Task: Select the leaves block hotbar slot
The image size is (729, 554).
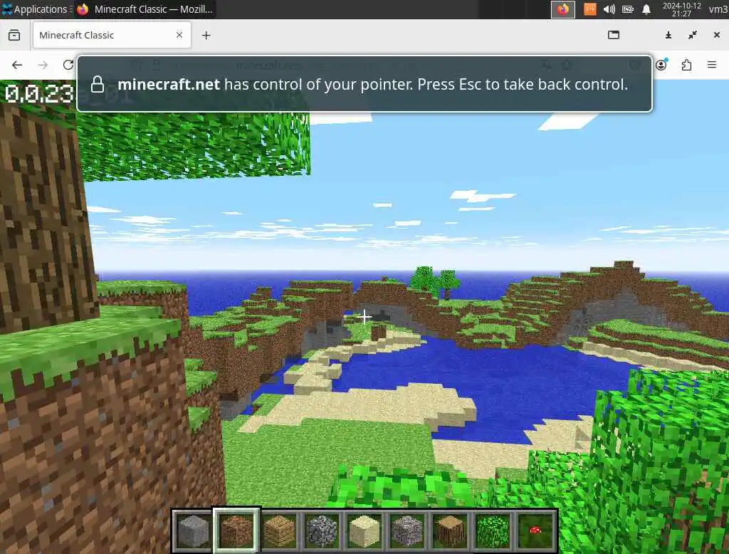Action: (493, 531)
